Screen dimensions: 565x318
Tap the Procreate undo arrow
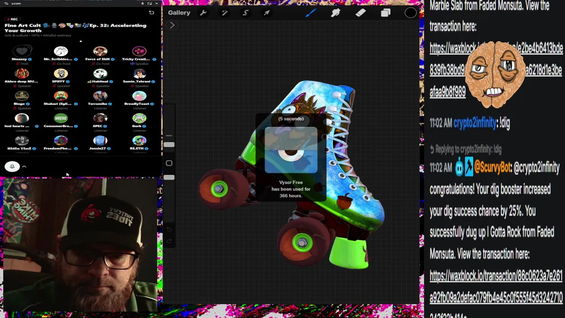coord(169,229)
